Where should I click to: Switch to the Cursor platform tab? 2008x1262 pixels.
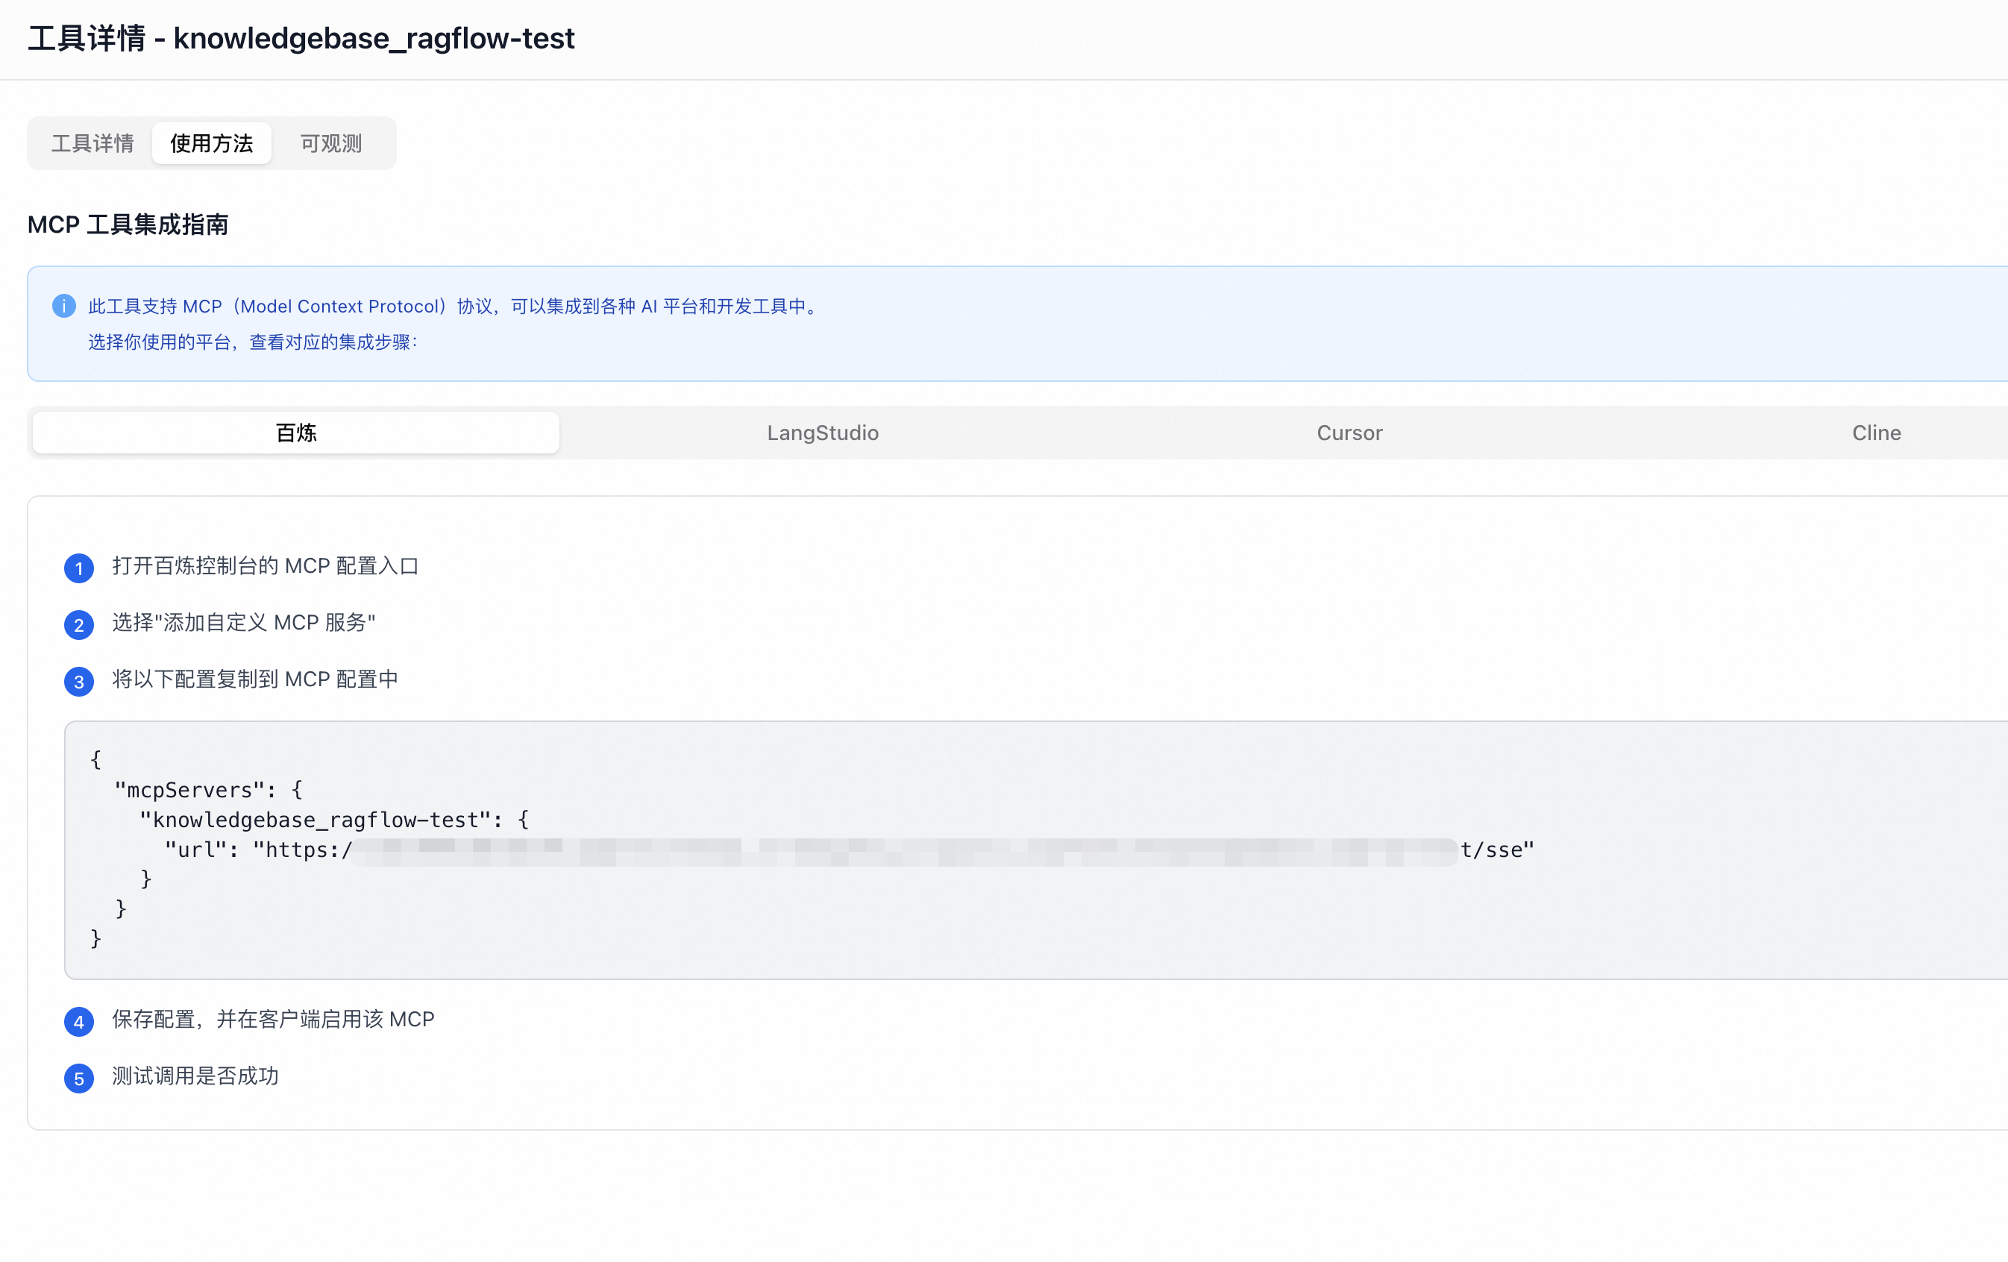click(1349, 432)
